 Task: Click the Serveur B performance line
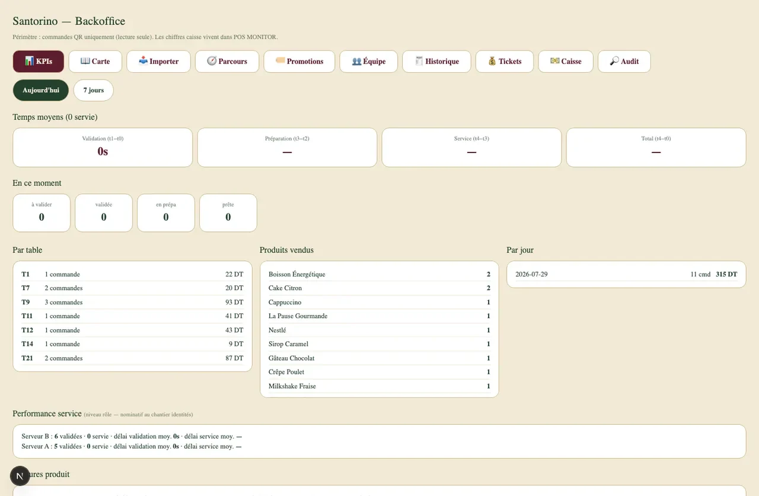[132, 436]
